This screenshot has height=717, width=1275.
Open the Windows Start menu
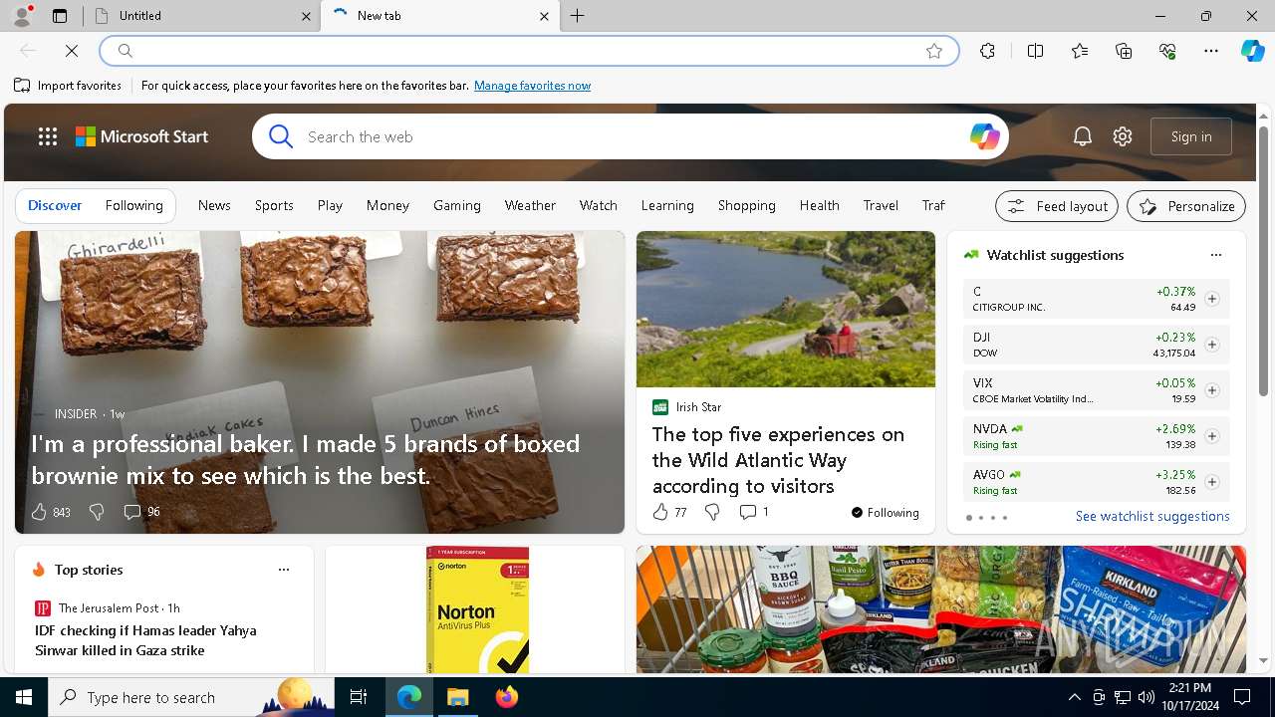24,697
